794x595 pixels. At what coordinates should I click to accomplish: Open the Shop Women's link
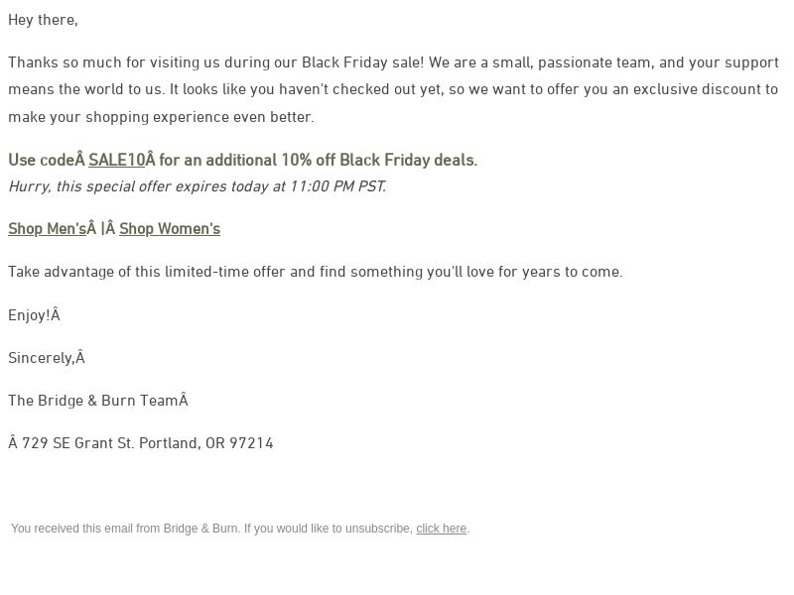pyautogui.click(x=170, y=229)
